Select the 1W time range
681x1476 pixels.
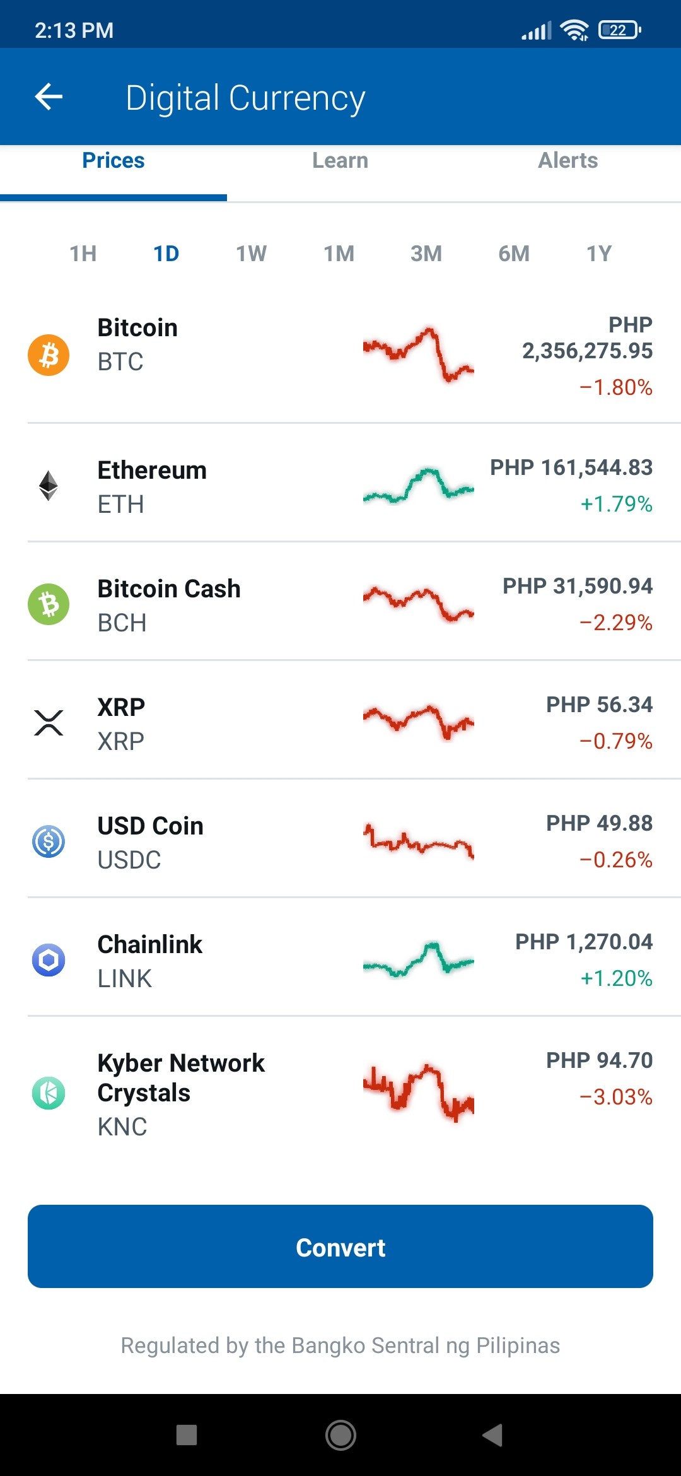(x=251, y=254)
